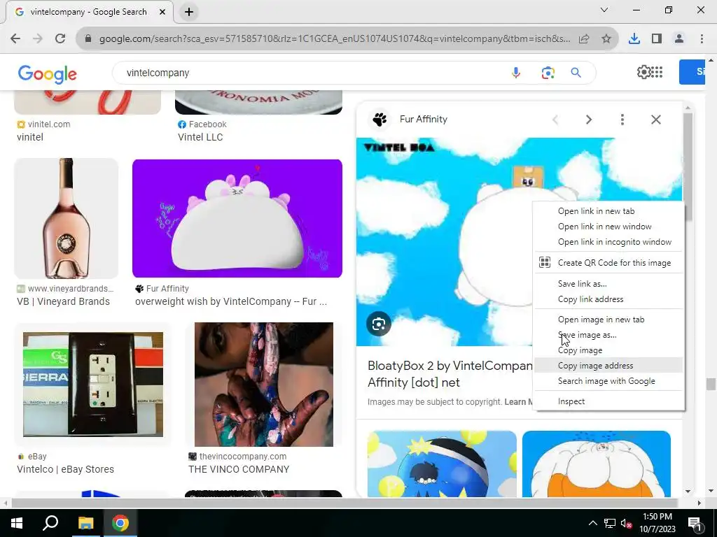The height and width of the screenshot is (537, 717).
Task: Click the browser forward arrow
Action: click(38, 39)
